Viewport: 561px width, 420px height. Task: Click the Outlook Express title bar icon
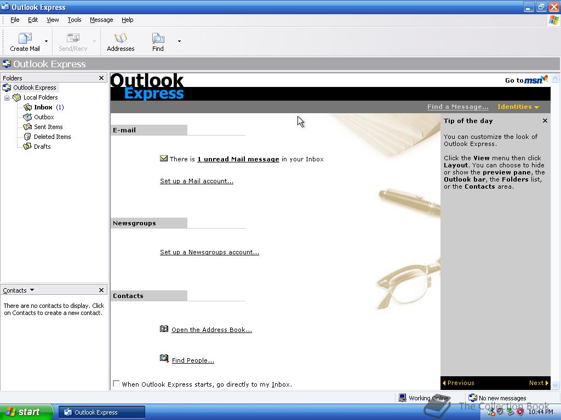point(5,7)
